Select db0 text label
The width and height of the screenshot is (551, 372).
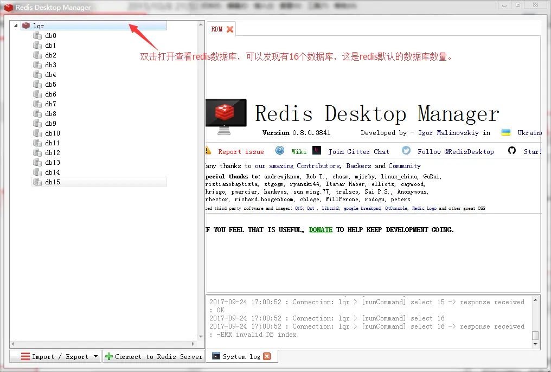[x=50, y=35]
